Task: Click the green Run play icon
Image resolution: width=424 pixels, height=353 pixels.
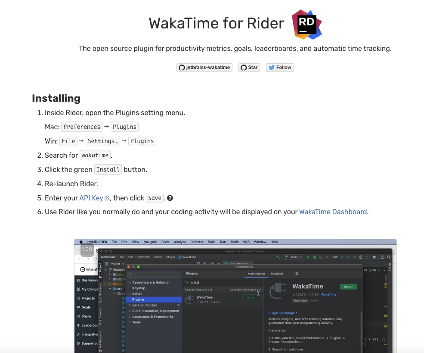Action: [x=308, y=257]
